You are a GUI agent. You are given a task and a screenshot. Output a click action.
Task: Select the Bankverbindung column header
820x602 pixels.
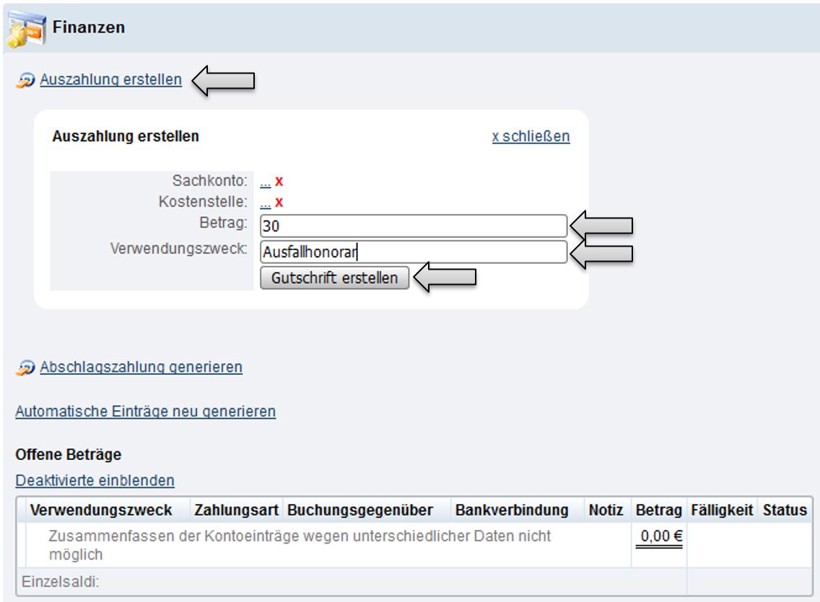[512, 510]
